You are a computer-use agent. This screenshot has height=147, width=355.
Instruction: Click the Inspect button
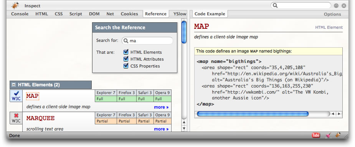[x=32, y=6]
